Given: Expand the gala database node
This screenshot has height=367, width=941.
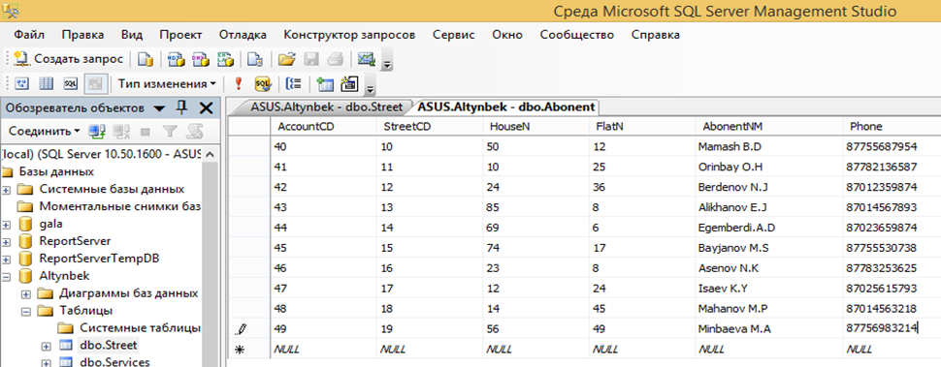Looking at the screenshot, I should click(7, 225).
